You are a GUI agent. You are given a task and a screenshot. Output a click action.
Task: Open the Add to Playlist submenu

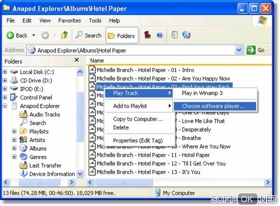(x=139, y=106)
